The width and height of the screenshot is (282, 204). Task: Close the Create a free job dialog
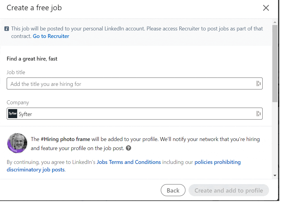click(x=266, y=8)
